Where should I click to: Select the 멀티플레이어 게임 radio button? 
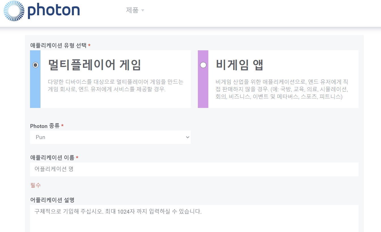35,65
